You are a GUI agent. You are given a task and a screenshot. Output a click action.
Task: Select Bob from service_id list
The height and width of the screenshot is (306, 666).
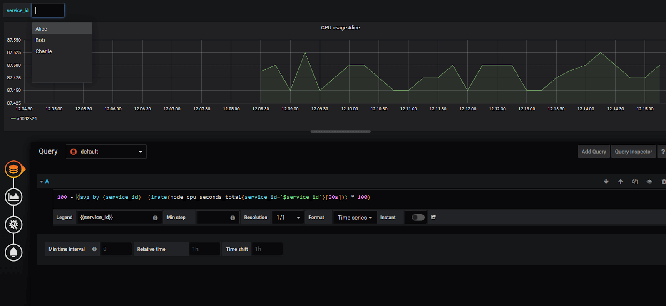(40, 40)
